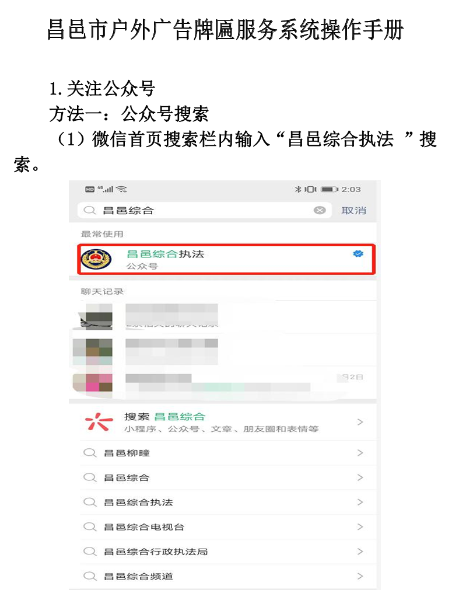
Task: Open chevron for 昌邑综合频道 suggestion
Action: coord(360,577)
